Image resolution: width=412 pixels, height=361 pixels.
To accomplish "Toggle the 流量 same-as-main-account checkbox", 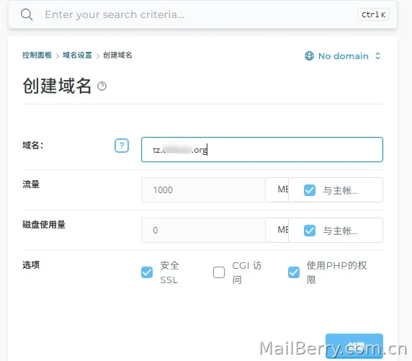I will tap(310, 190).
